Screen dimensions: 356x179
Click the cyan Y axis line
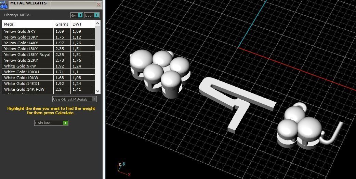tap(252, 24)
